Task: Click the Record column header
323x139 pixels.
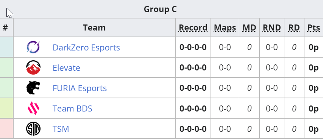Action: [193, 27]
